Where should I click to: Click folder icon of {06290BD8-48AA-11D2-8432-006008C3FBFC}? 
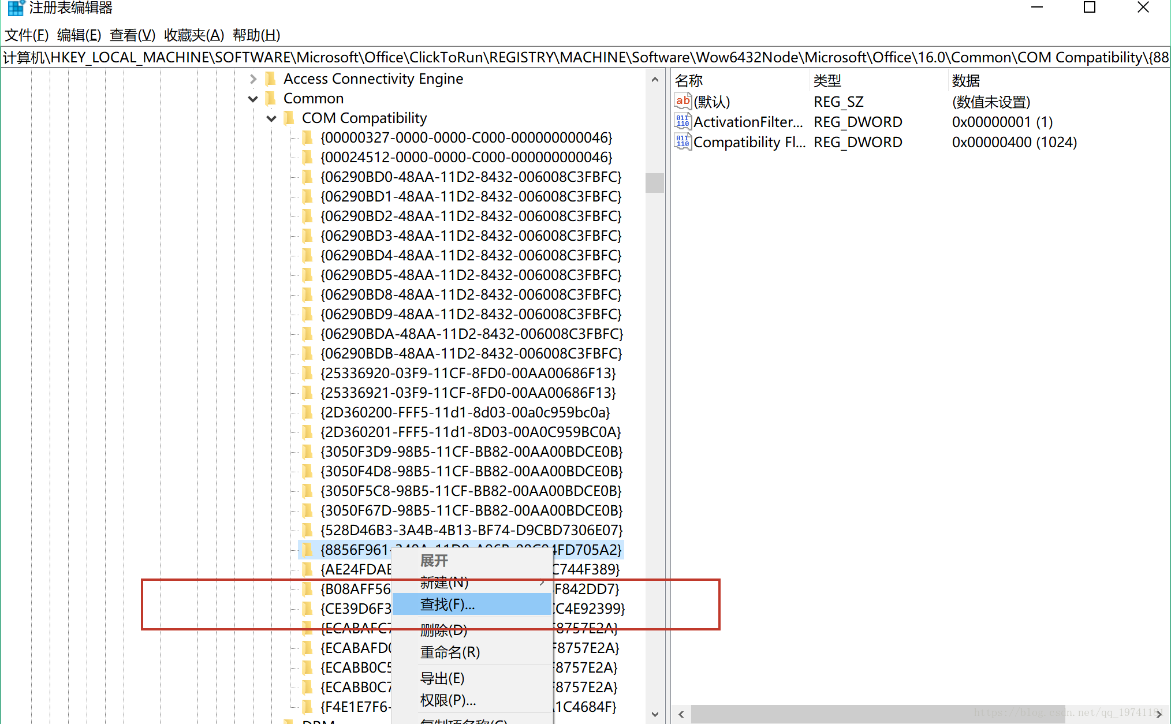pyautogui.click(x=308, y=294)
